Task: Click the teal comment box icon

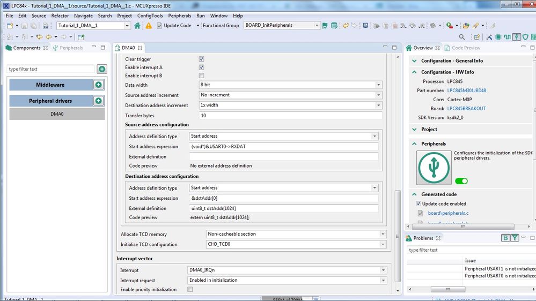Action: [334, 26]
